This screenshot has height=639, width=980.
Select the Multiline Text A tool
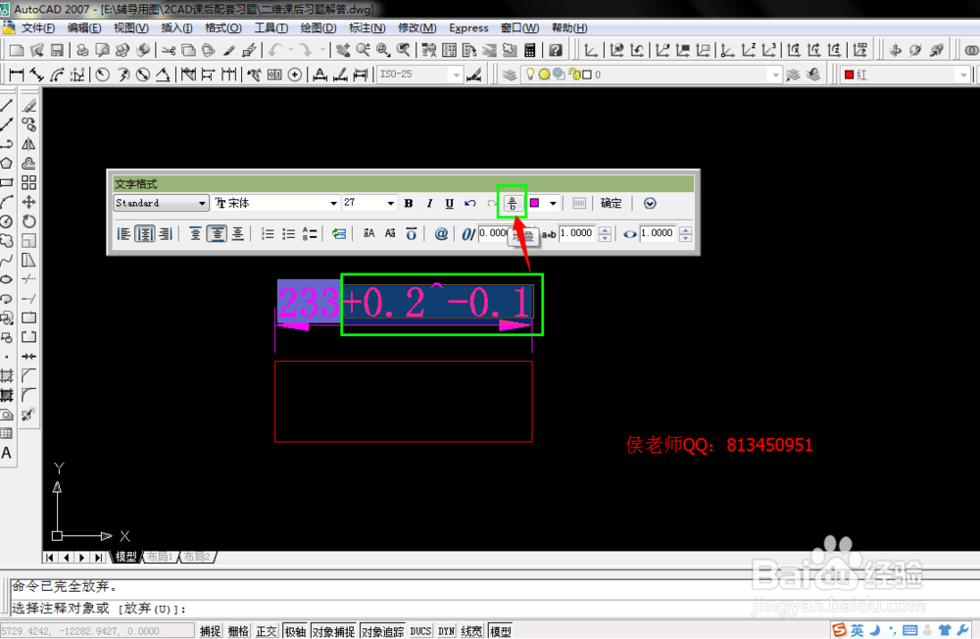click(x=7, y=454)
